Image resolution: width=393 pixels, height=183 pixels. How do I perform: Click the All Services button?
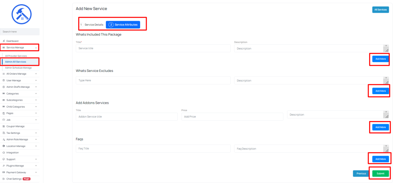coord(380,10)
